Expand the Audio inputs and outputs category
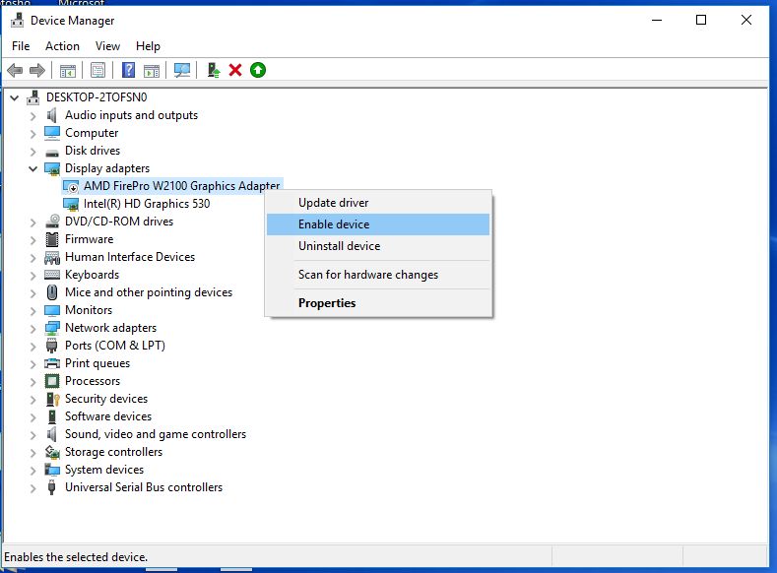The width and height of the screenshot is (777, 573). (x=32, y=116)
